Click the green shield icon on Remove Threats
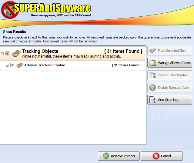 tap(106, 156)
